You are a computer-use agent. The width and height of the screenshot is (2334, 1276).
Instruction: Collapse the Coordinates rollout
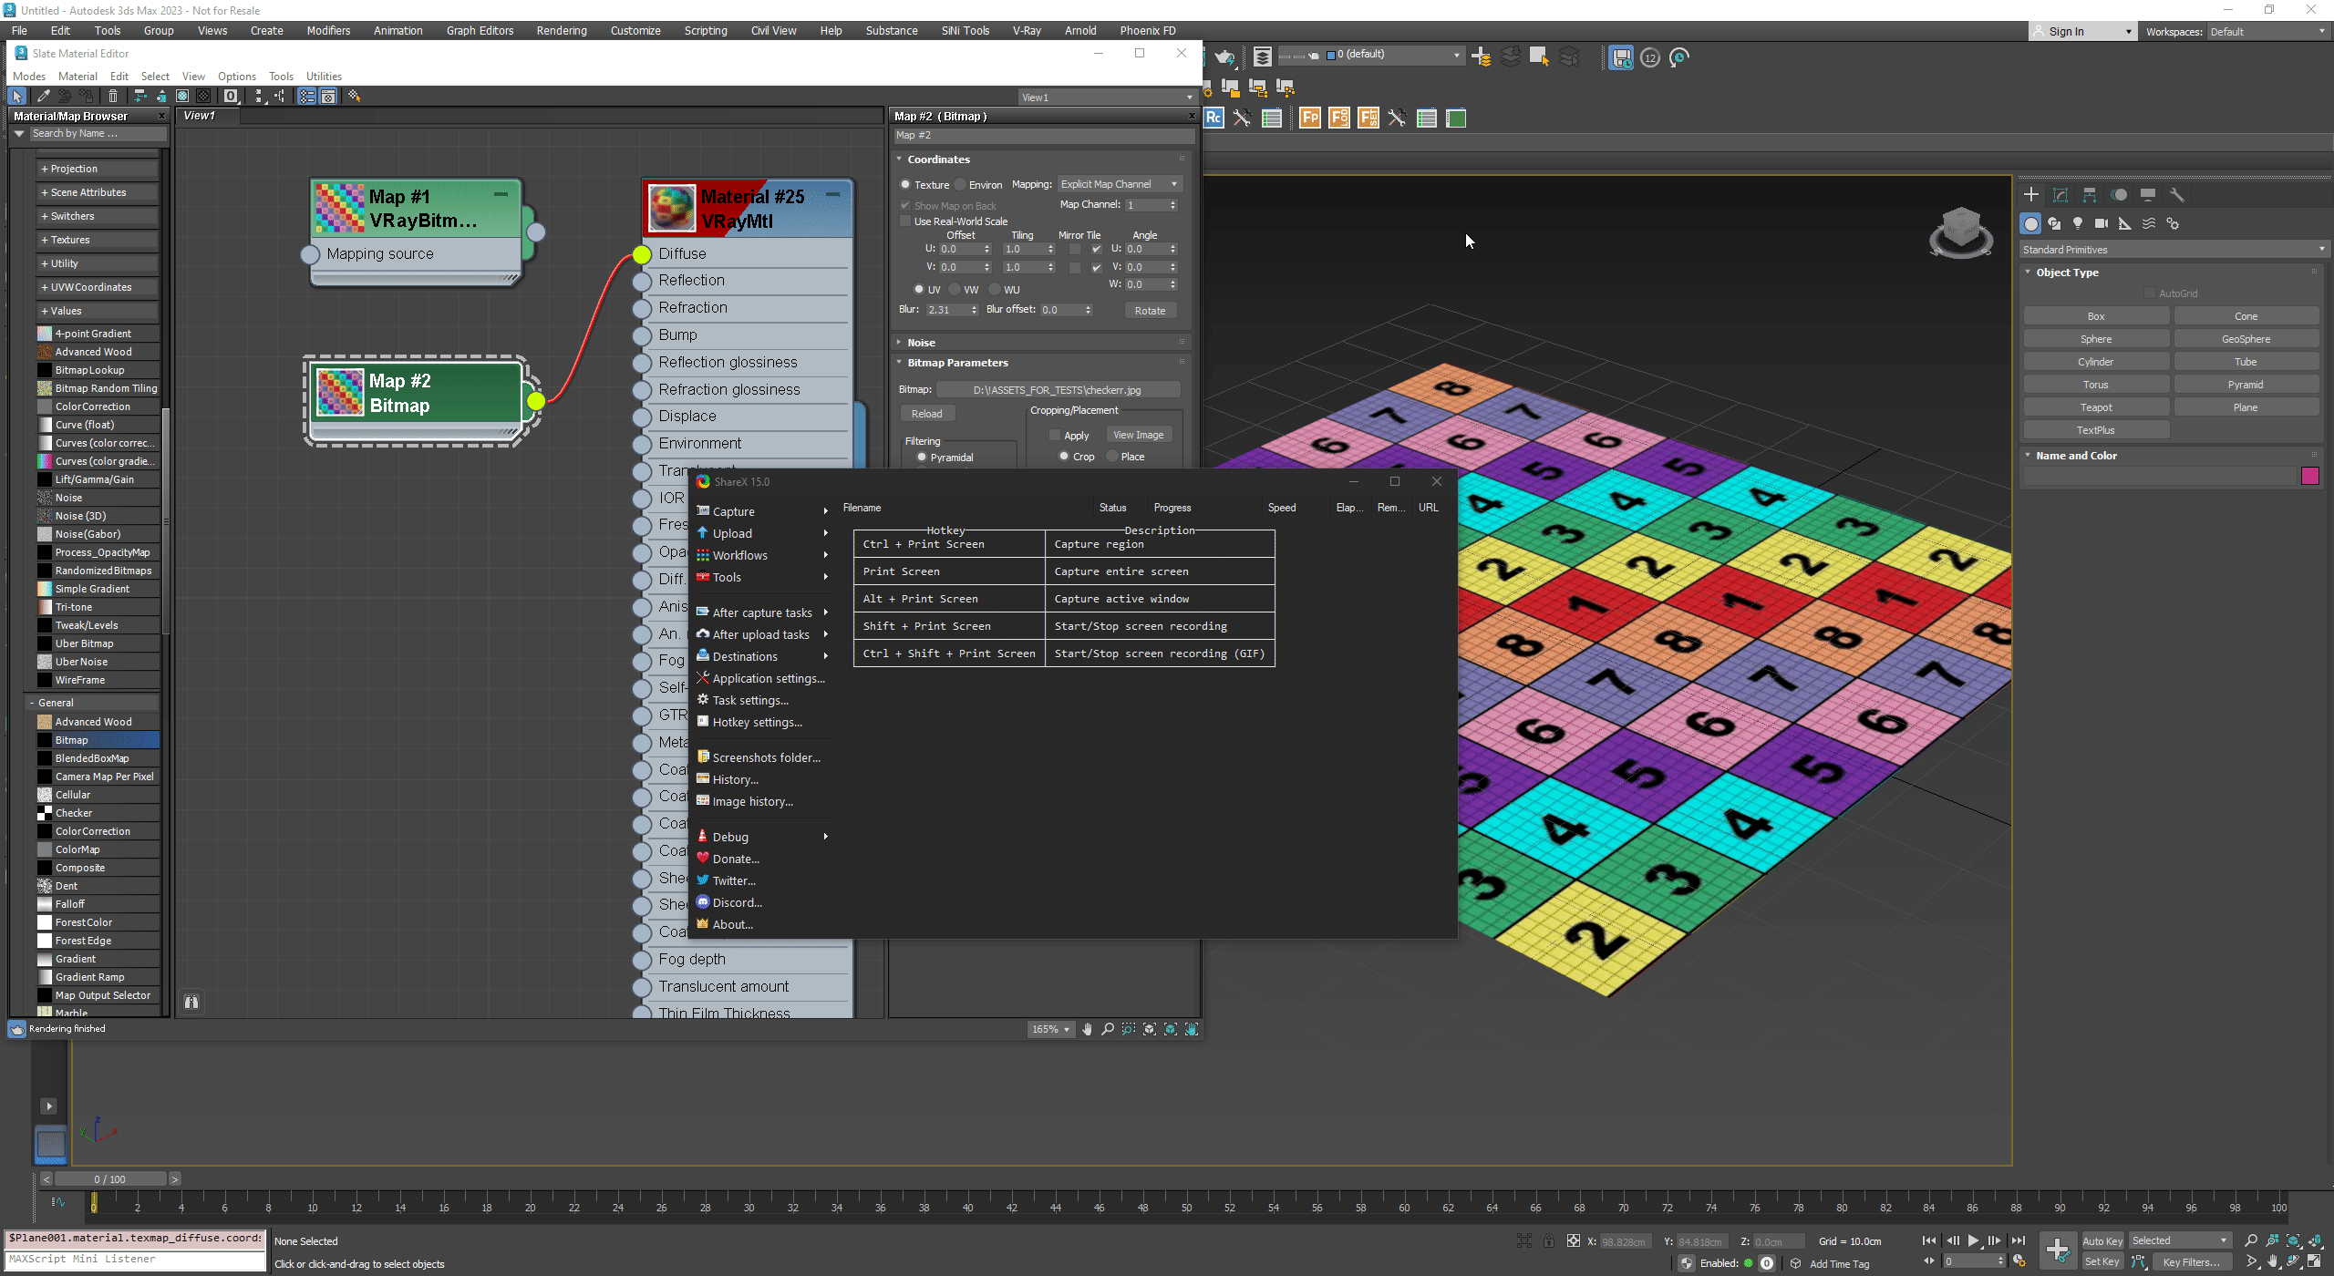click(938, 159)
